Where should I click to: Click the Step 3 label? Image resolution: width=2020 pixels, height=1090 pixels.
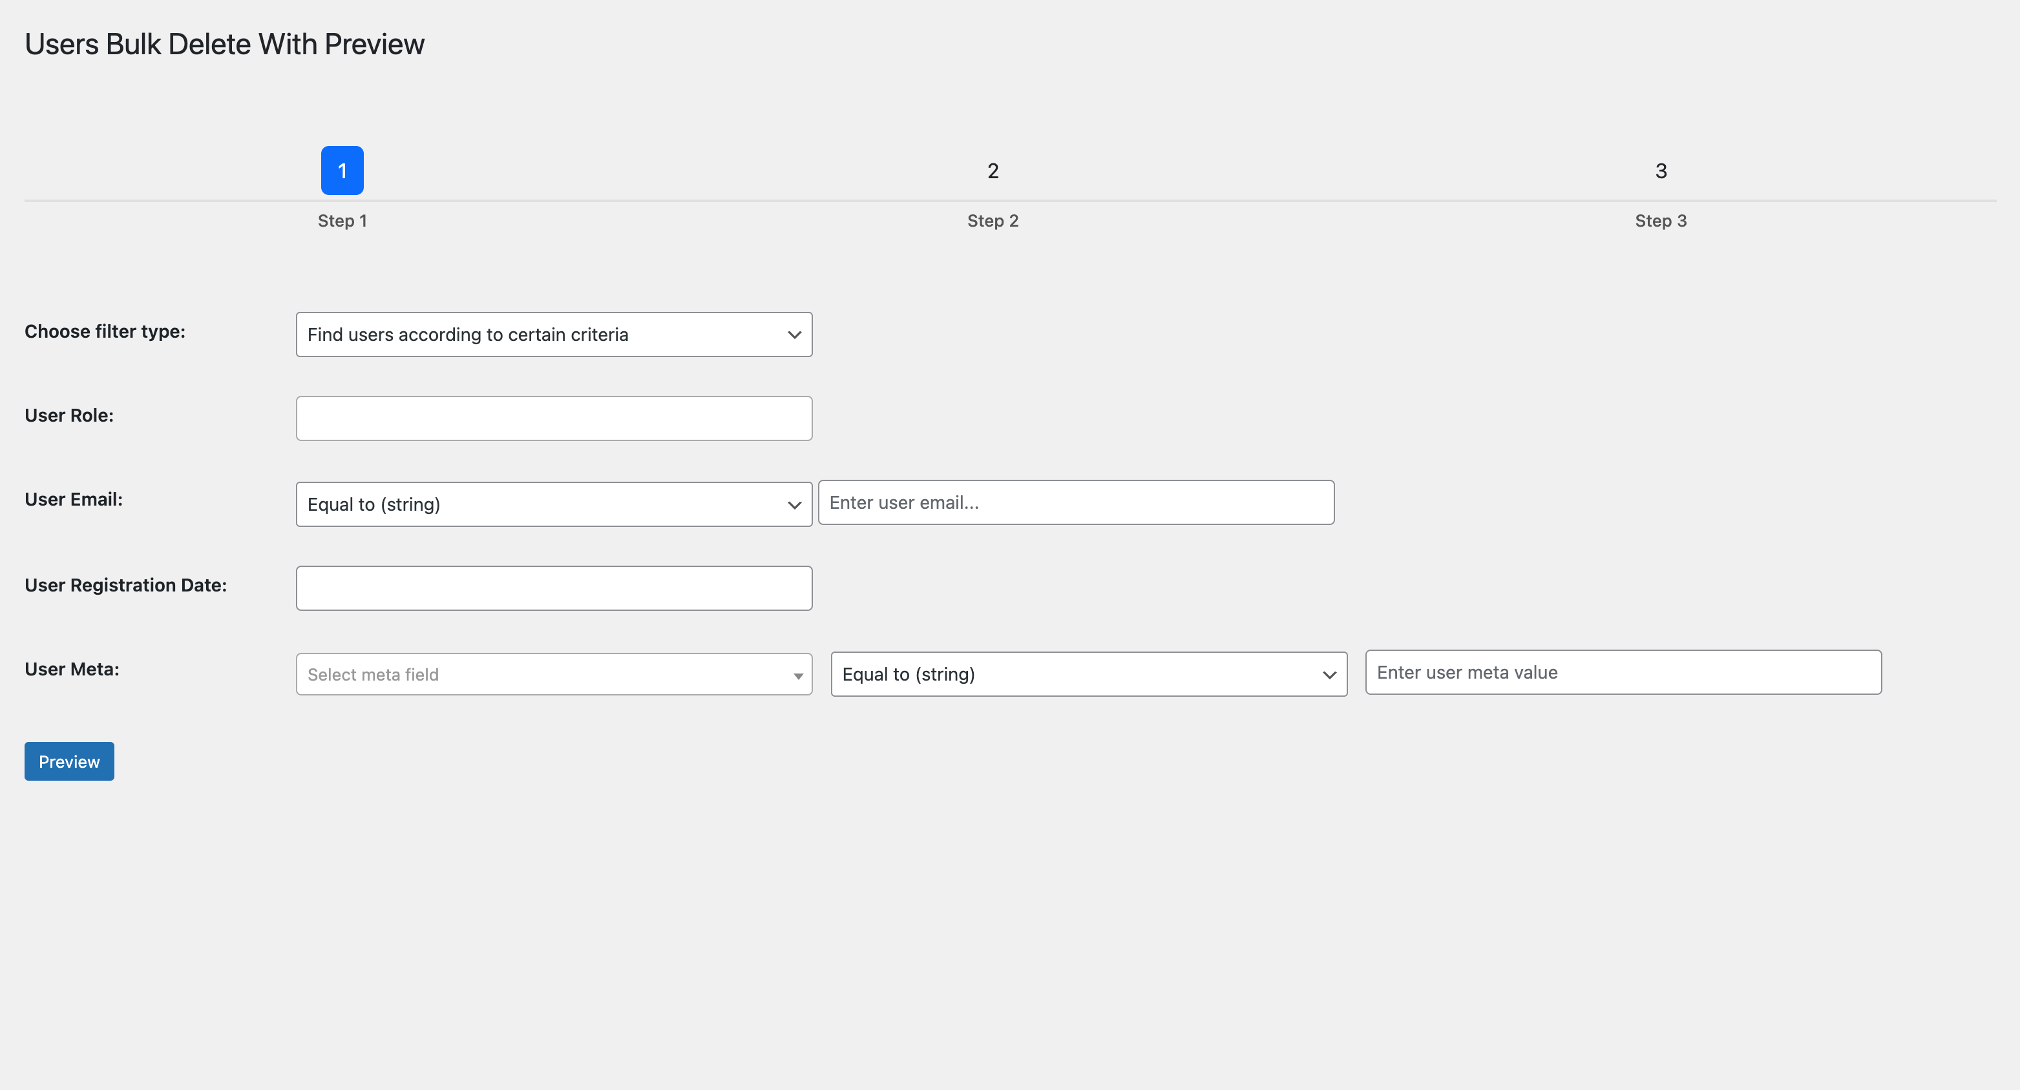tap(1661, 221)
